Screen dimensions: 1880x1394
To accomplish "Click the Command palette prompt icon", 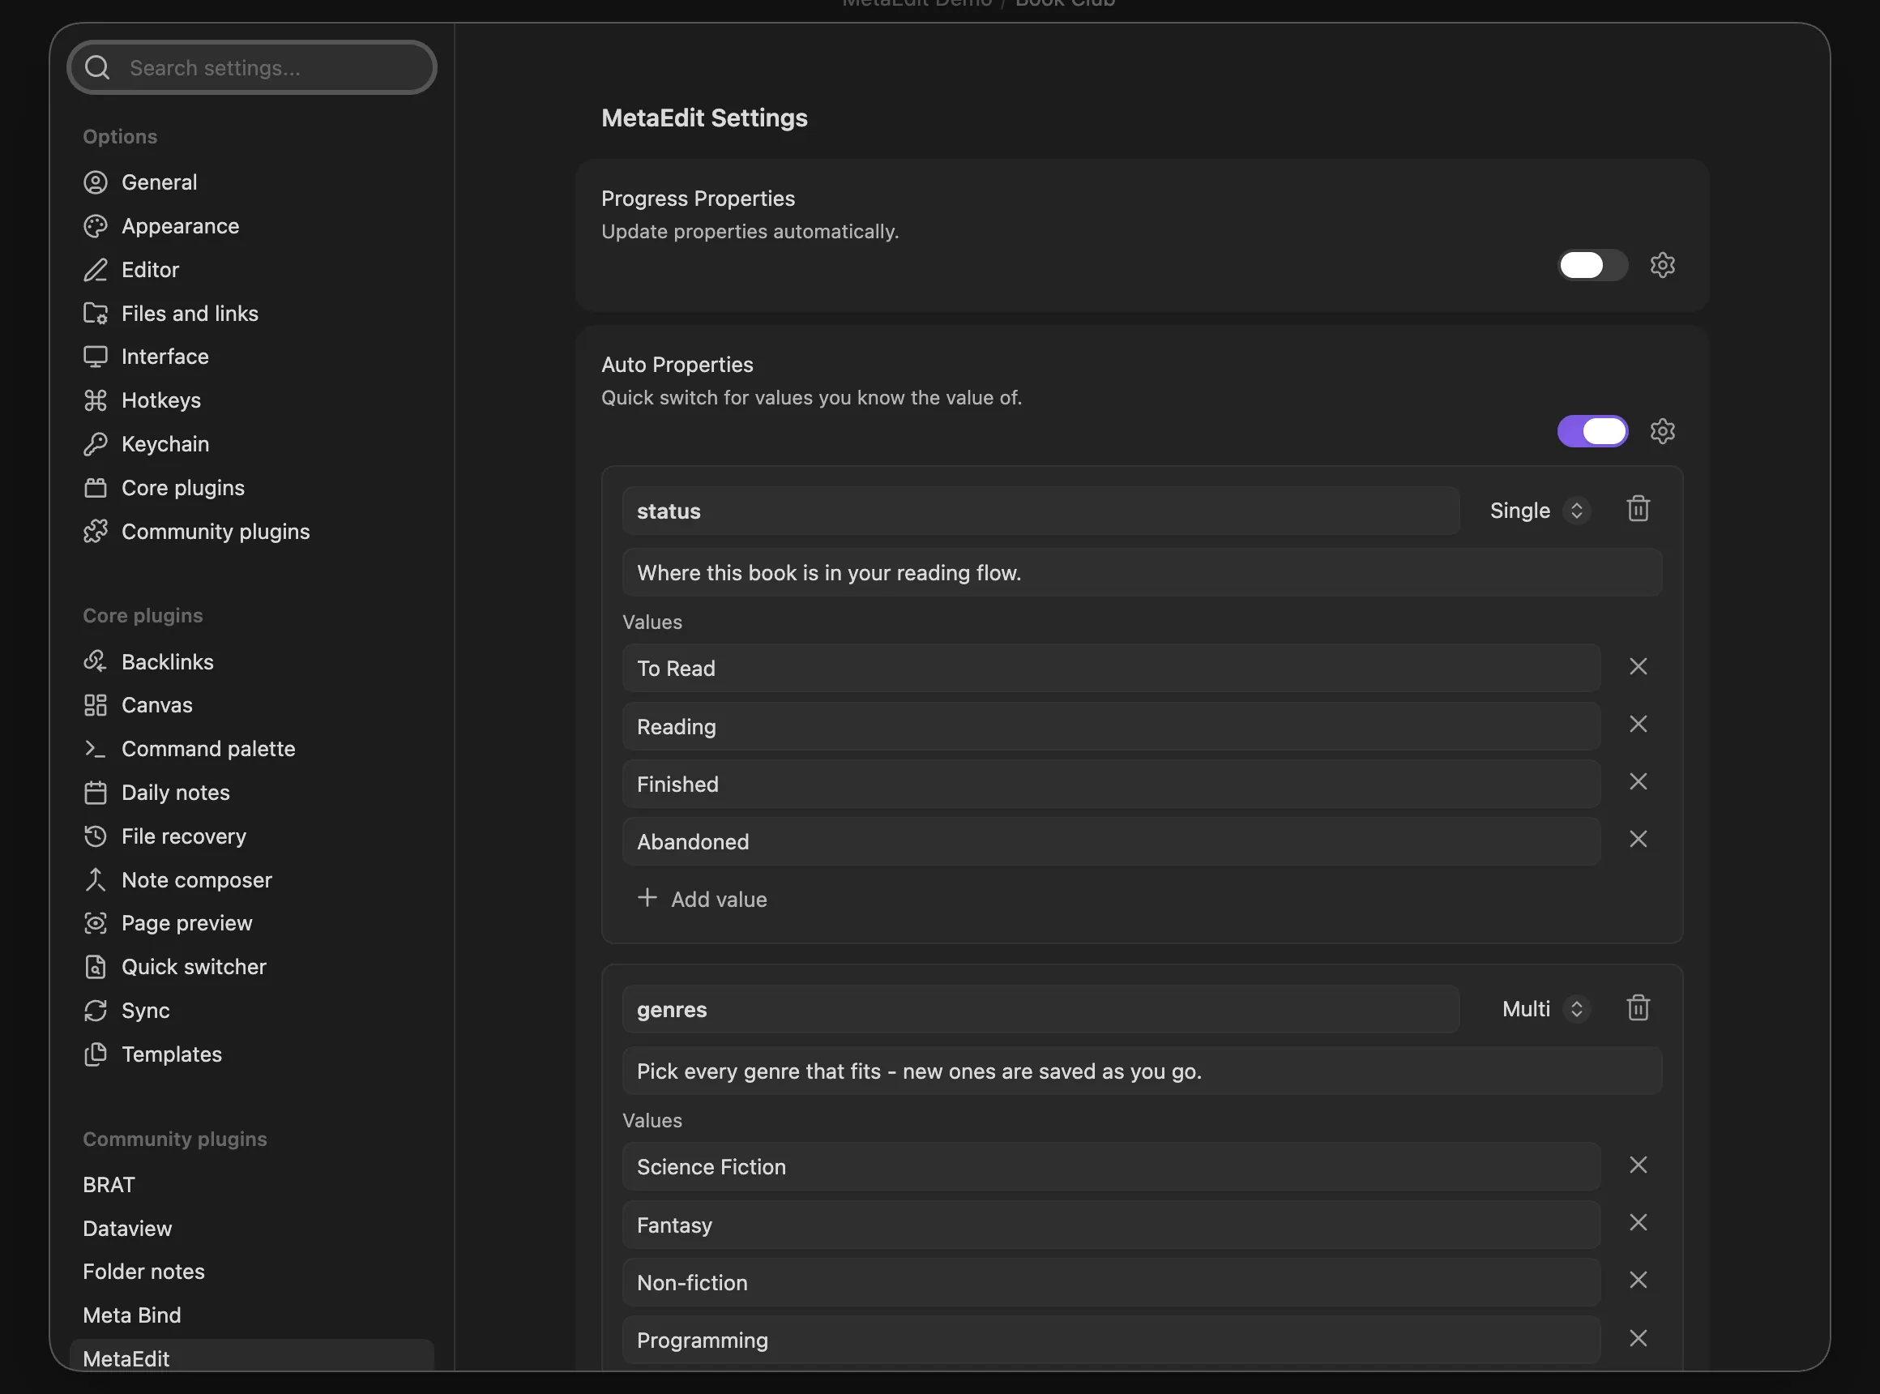I will pos(96,749).
